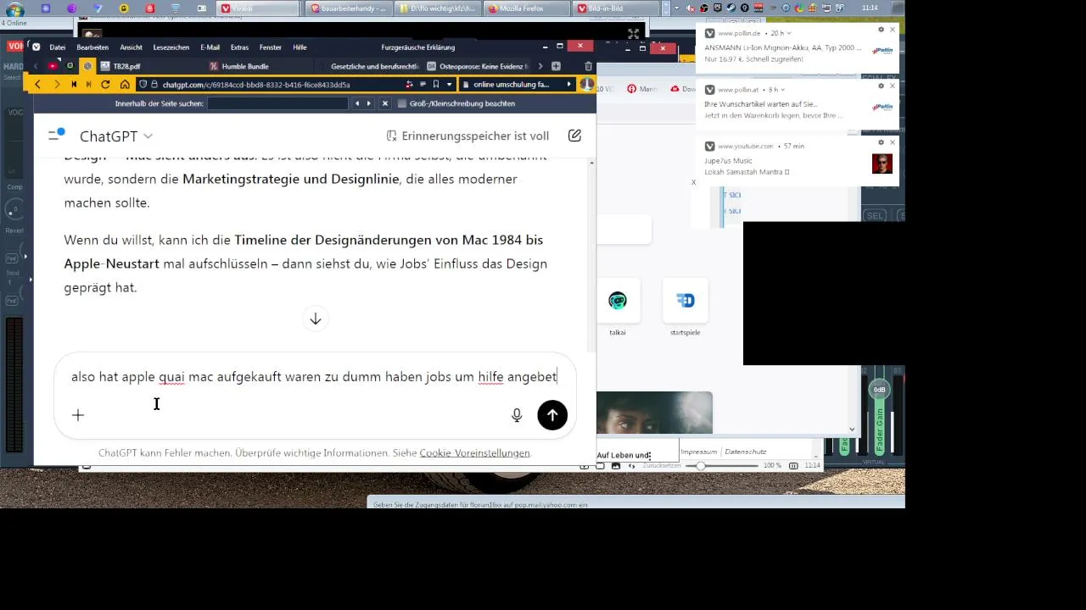This screenshot has width=1086, height=610.
Task: Switch to the Osteoporose tab
Action: point(478,66)
